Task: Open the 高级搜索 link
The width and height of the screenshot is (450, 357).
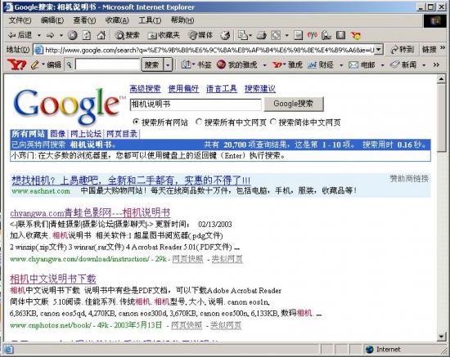Action: [x=145, y=89]
